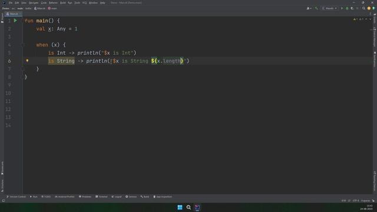The image size is (377, 212).
Task: Click the orange IDE updates icon
Action: (369, 8)
